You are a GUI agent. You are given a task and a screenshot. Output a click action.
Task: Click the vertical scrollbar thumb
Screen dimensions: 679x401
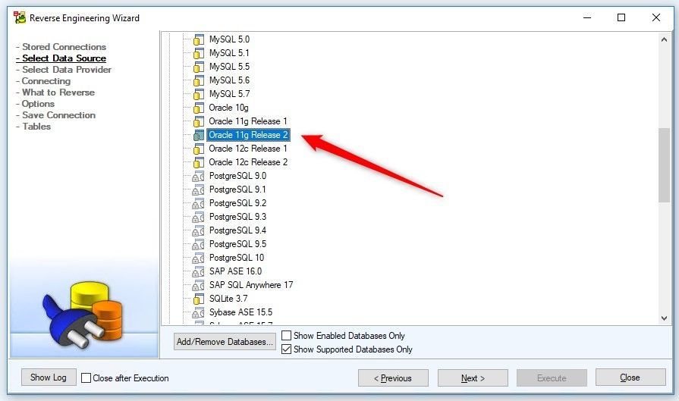tap(664, 165)
